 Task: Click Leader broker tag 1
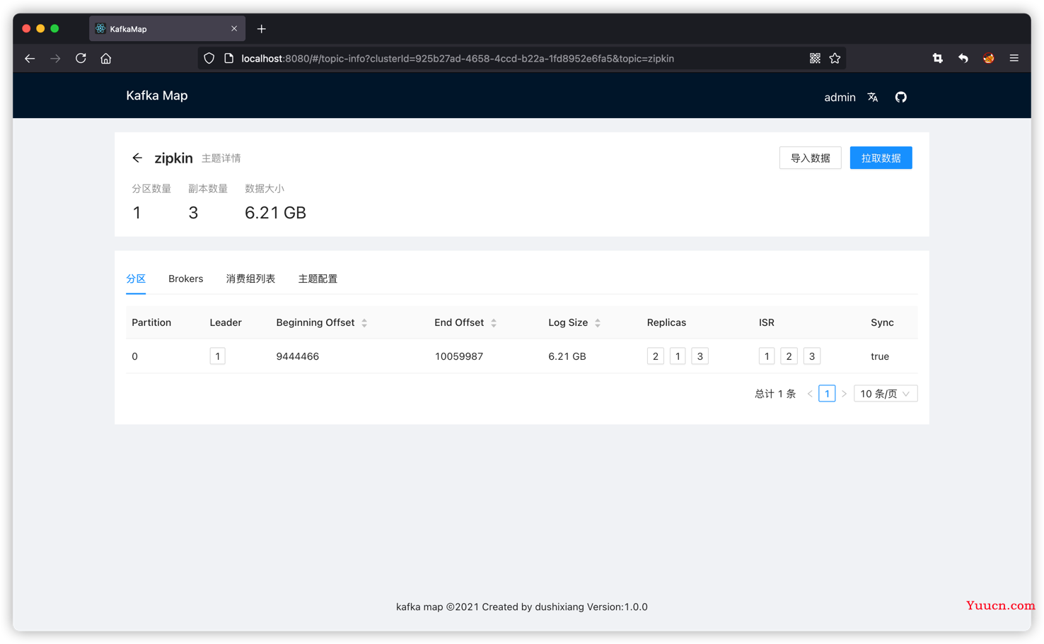coord(217,356)
